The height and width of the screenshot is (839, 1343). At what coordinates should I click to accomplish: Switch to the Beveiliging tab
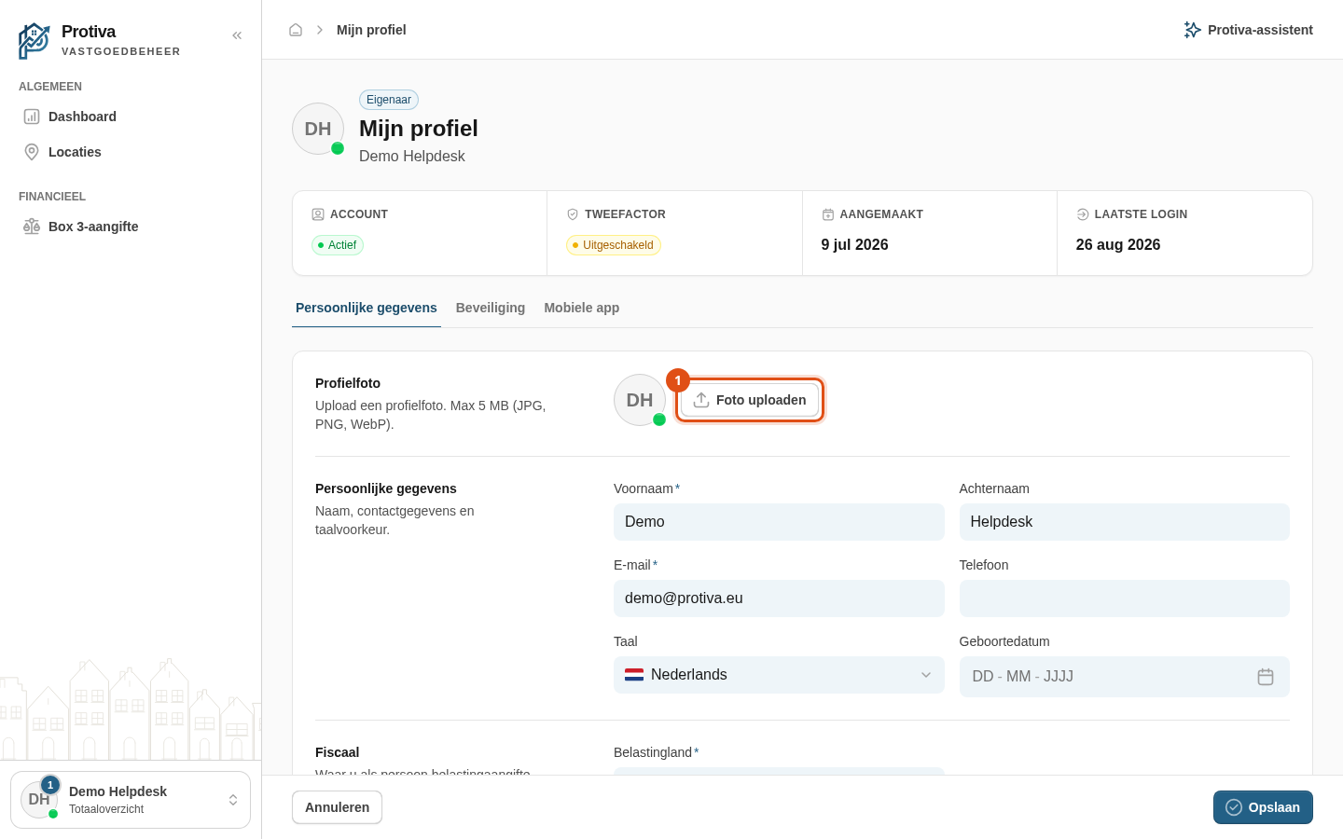click(491, 308)
